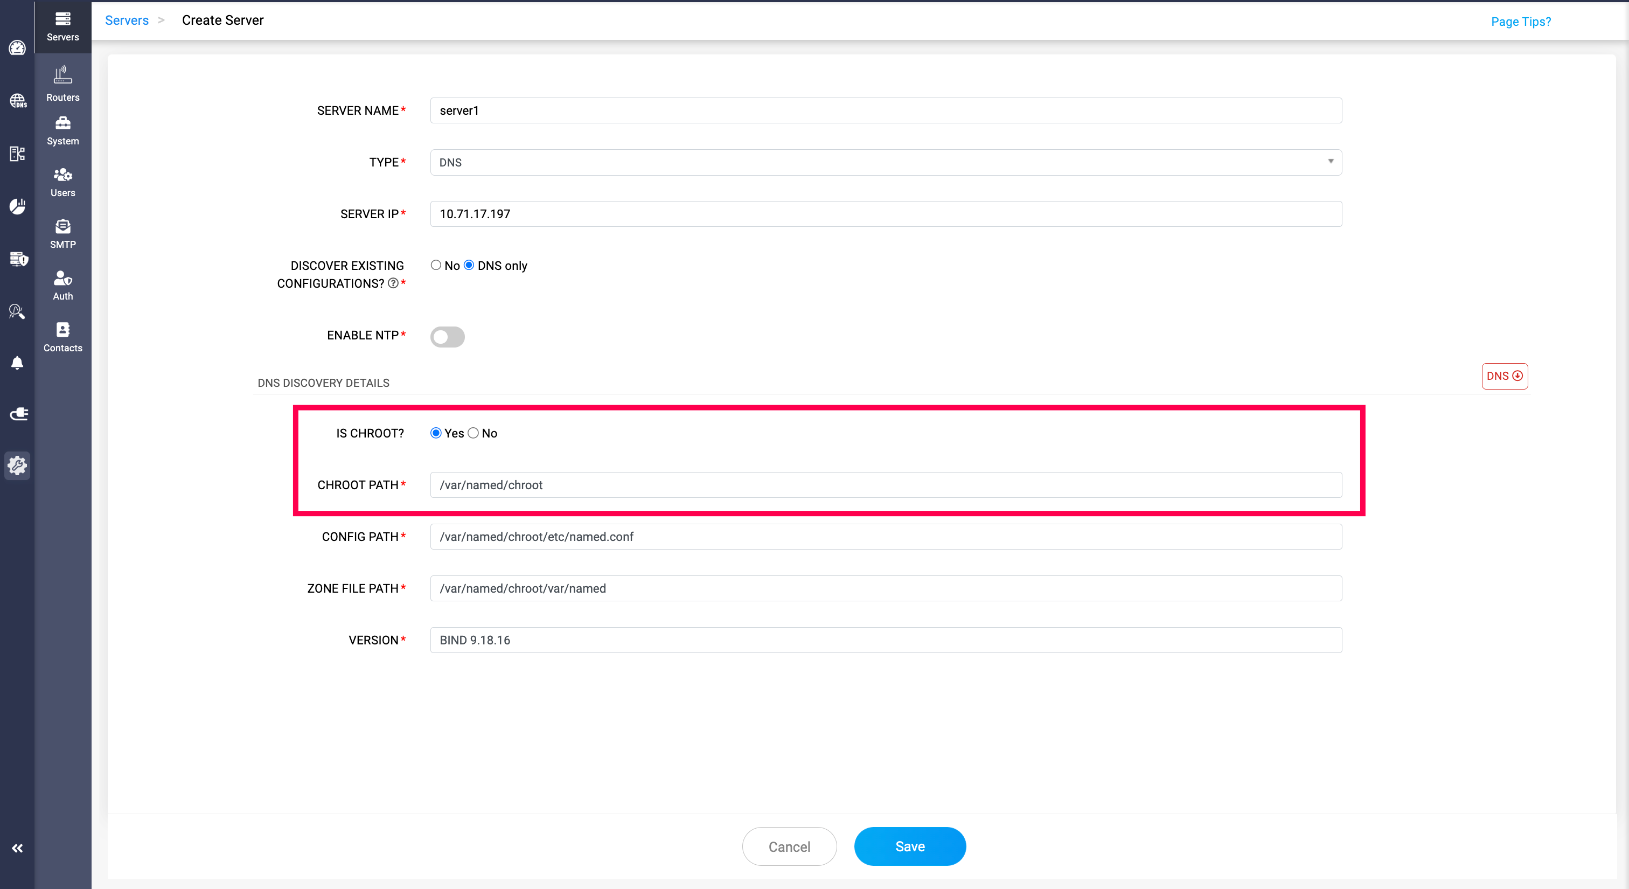Click into the Chroot Path field

click(885, 485)
